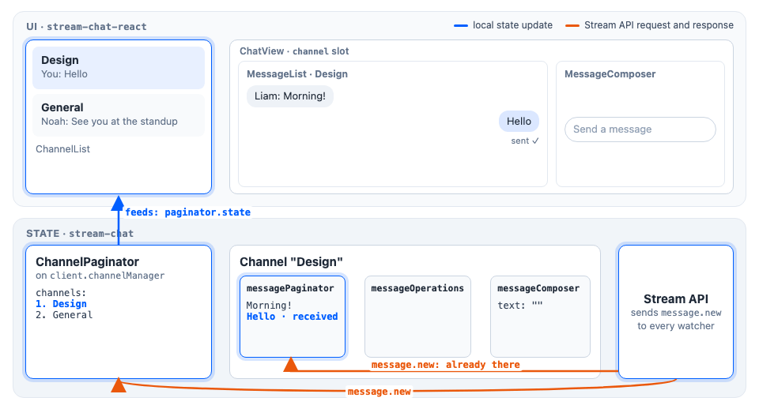Click the You: Hello preview text

tap(64, 74)
